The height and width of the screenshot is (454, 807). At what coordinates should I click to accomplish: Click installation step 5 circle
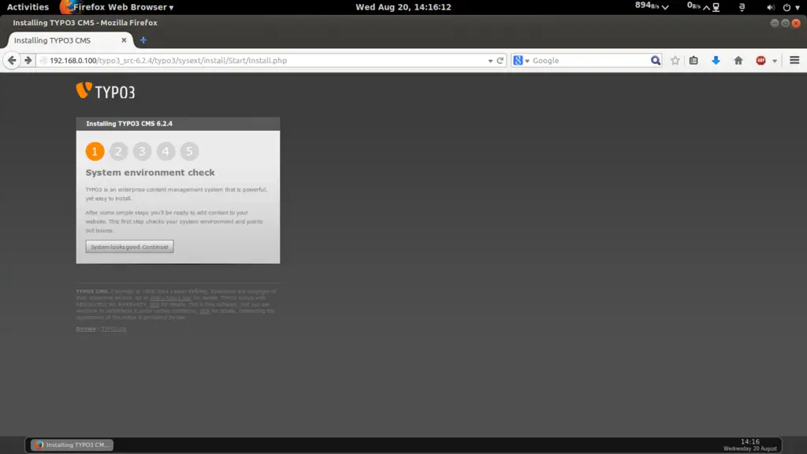coord(189,151)
